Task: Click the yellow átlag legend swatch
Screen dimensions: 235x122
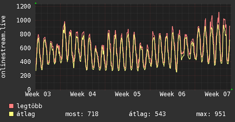Action: (11, 114)
